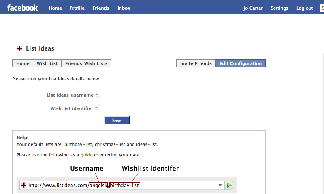Open the Inbox link
The width and height of the screenshot is (324, 194).
[124, 8]
